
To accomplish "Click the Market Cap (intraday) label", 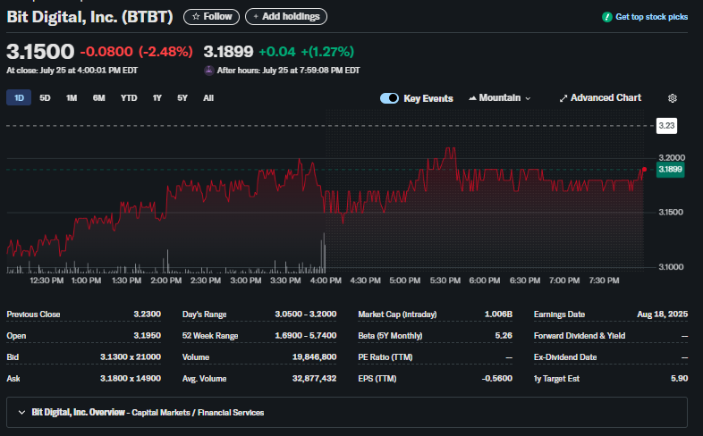I will click(397, 314).
